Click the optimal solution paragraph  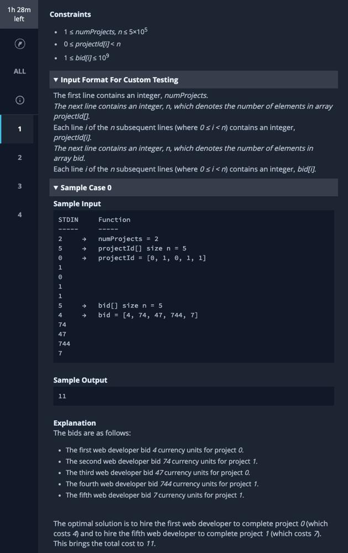click(190, 533)
